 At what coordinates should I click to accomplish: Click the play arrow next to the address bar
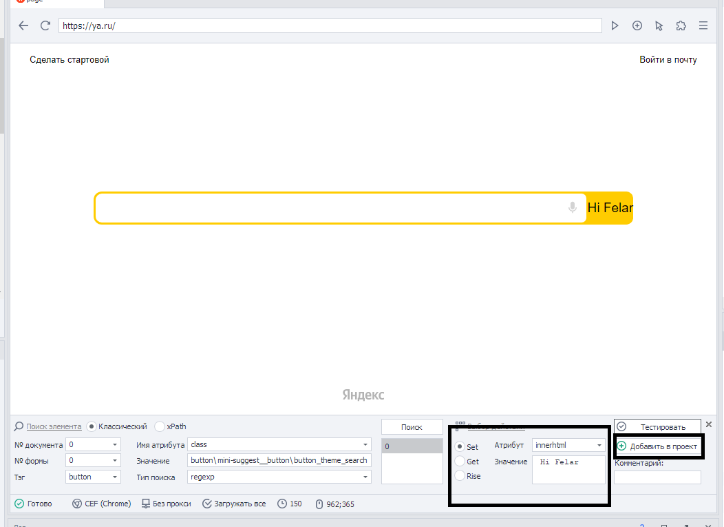coord(615,26)
